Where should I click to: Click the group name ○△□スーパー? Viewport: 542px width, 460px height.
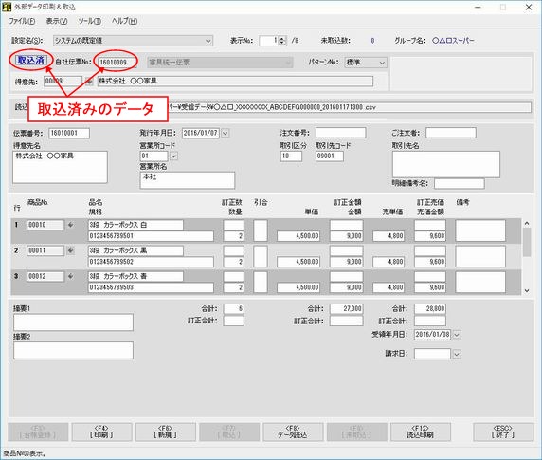coord(453,41)
